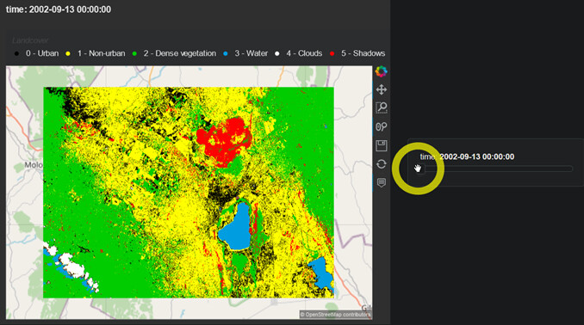The width and height of the screenshot is (584, 325).
Task: Open the Bokeh logo link
Action: pos(381,71)
